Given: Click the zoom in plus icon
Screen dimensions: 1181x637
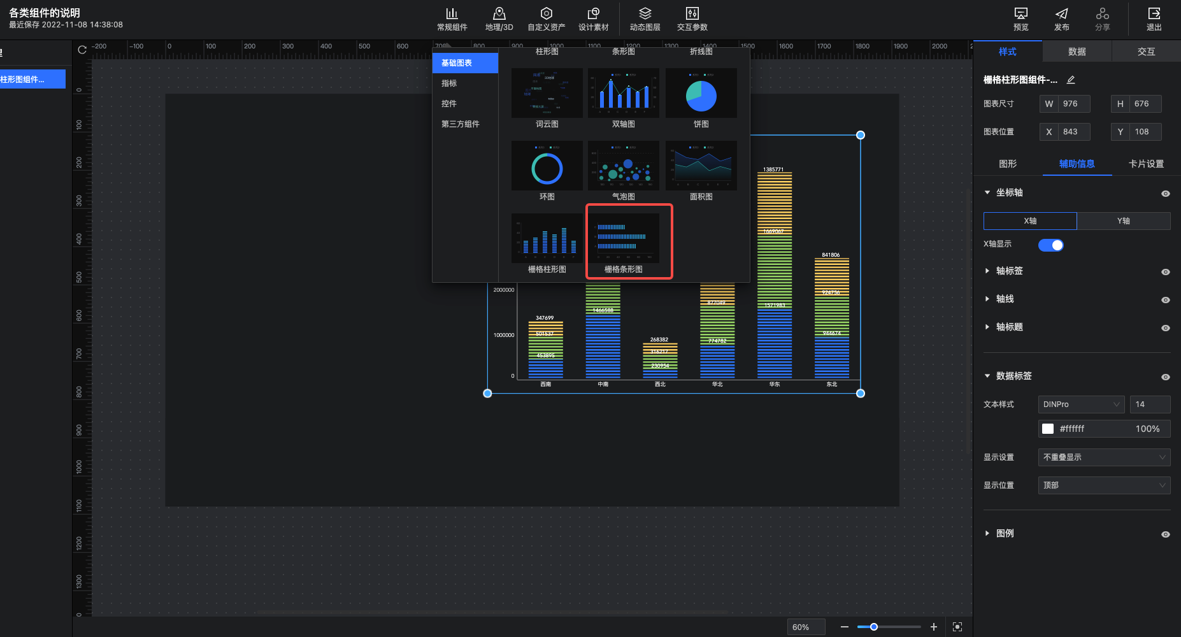Looking at the screenshot, I should 933,627.
